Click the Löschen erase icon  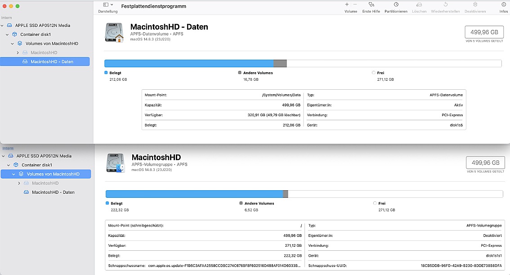[419, 4]
